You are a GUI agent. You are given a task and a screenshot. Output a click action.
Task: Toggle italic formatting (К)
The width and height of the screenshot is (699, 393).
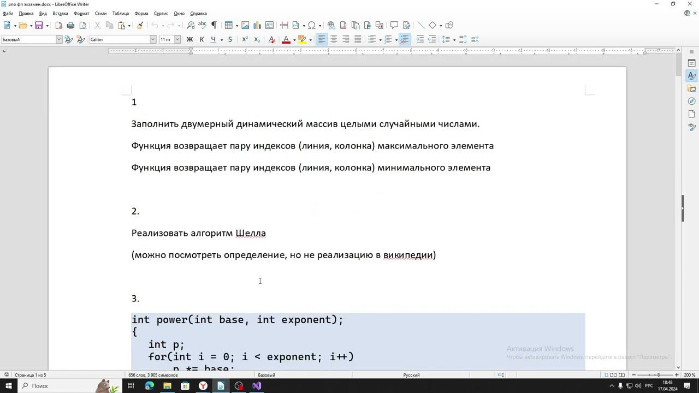coord(202,39)
